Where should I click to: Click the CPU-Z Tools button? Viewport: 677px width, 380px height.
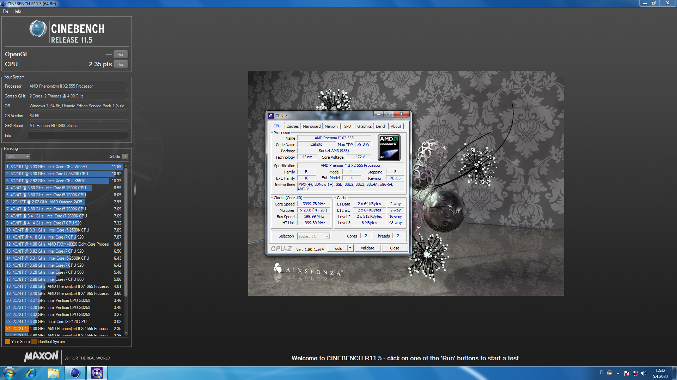tap(337, 248)
